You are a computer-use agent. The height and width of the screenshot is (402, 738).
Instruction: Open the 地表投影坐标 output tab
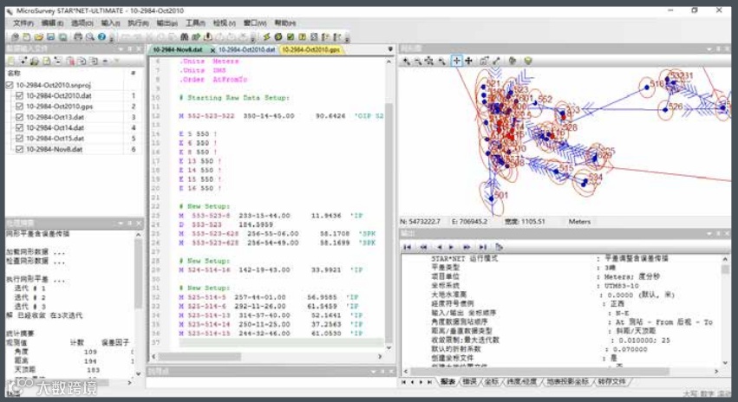567,381
